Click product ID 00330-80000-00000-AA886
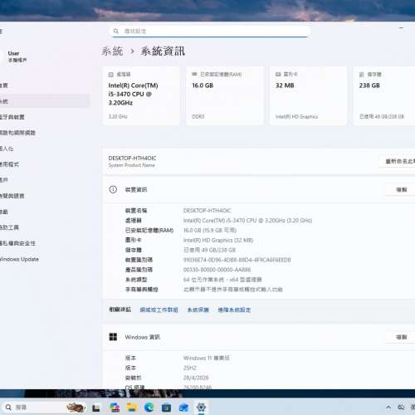The height and width of the screenshot is (415, 415). [217, 270]
